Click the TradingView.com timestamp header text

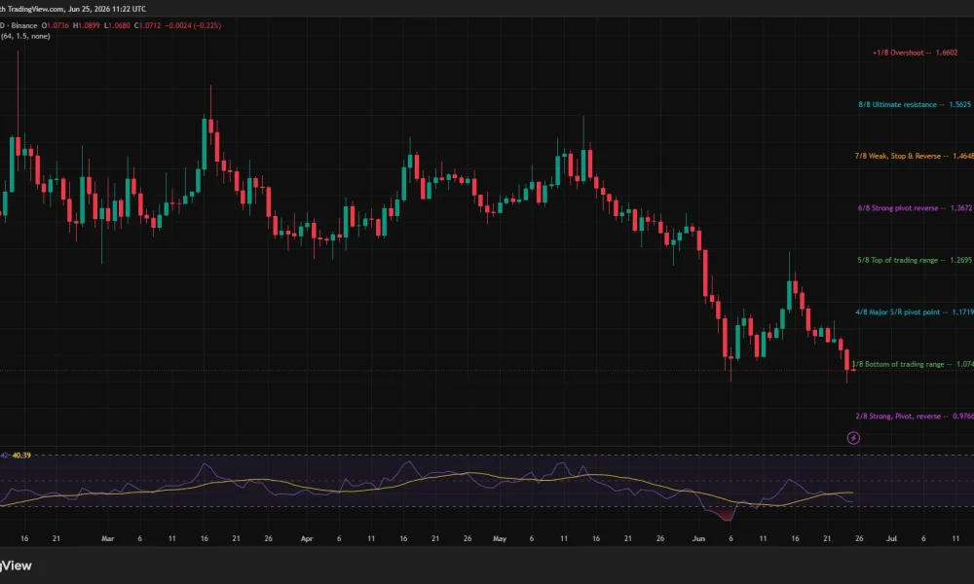pos(73,9)
